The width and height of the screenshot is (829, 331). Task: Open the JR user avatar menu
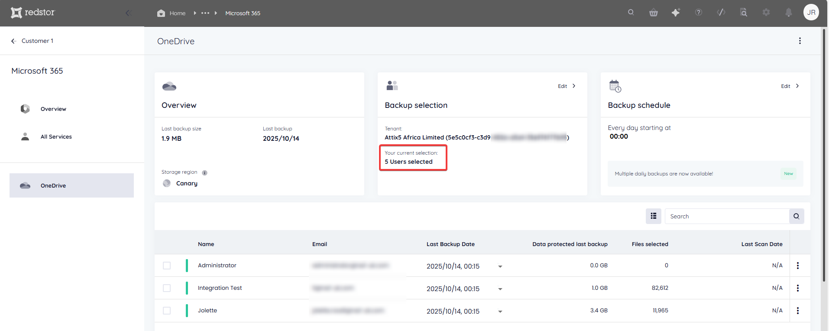(811, 13)
